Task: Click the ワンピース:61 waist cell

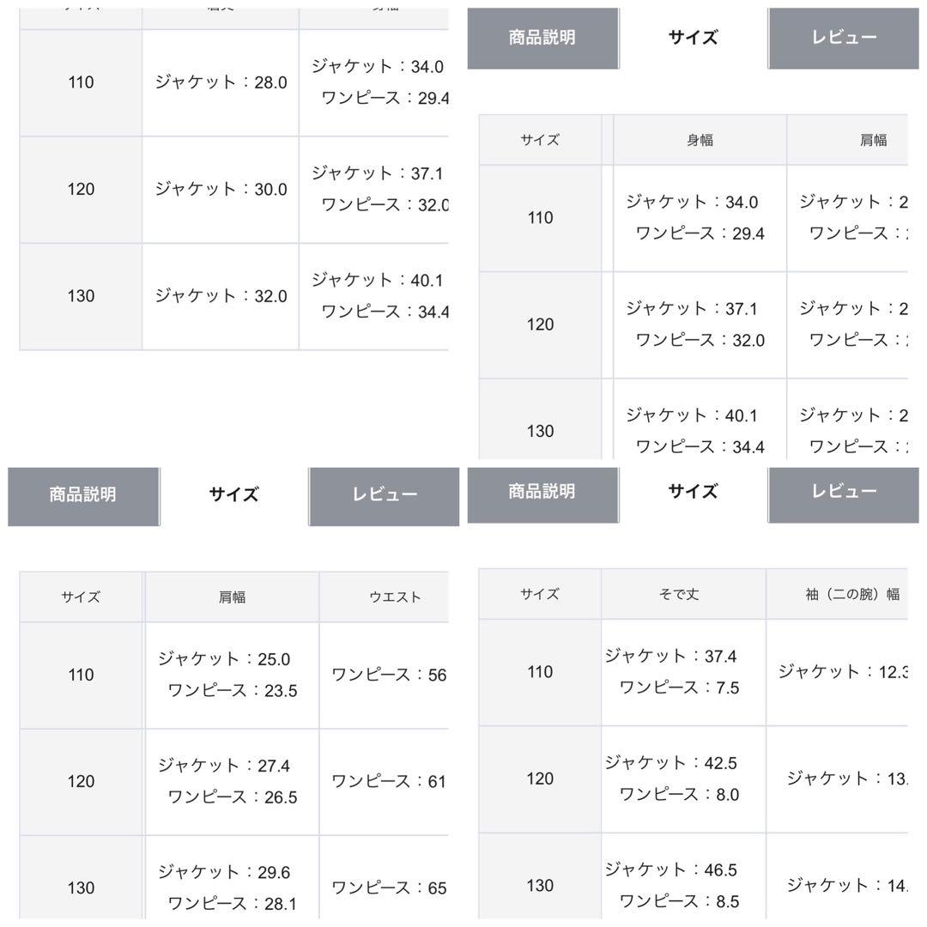Action: (x=385, y=782)
